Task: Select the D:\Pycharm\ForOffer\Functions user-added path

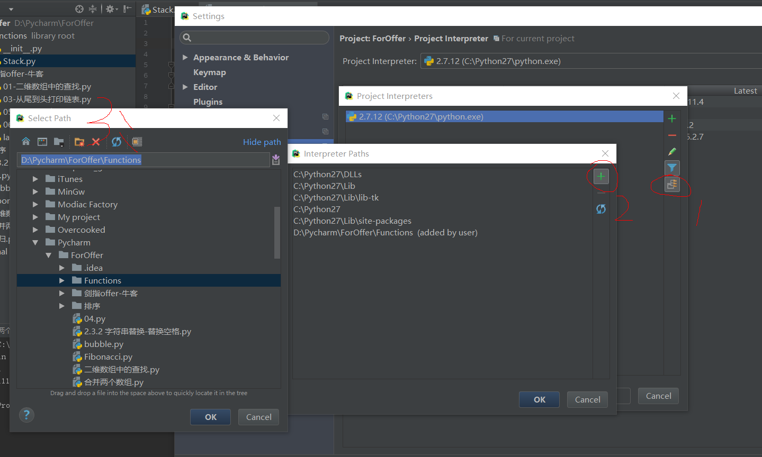Action: pos(386,232)
